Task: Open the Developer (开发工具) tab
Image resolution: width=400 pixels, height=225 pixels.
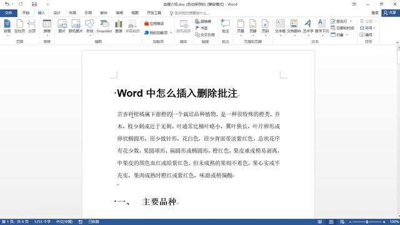Action: (154, 12)
